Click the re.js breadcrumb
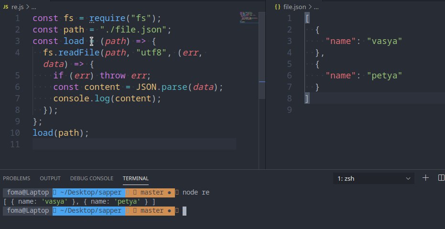The height and width of the screenshot is (229, 445). click(x=17, y=7)
